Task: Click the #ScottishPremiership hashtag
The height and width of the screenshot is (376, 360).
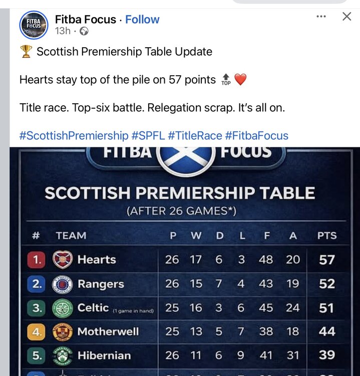Action: tap(74, 135)
